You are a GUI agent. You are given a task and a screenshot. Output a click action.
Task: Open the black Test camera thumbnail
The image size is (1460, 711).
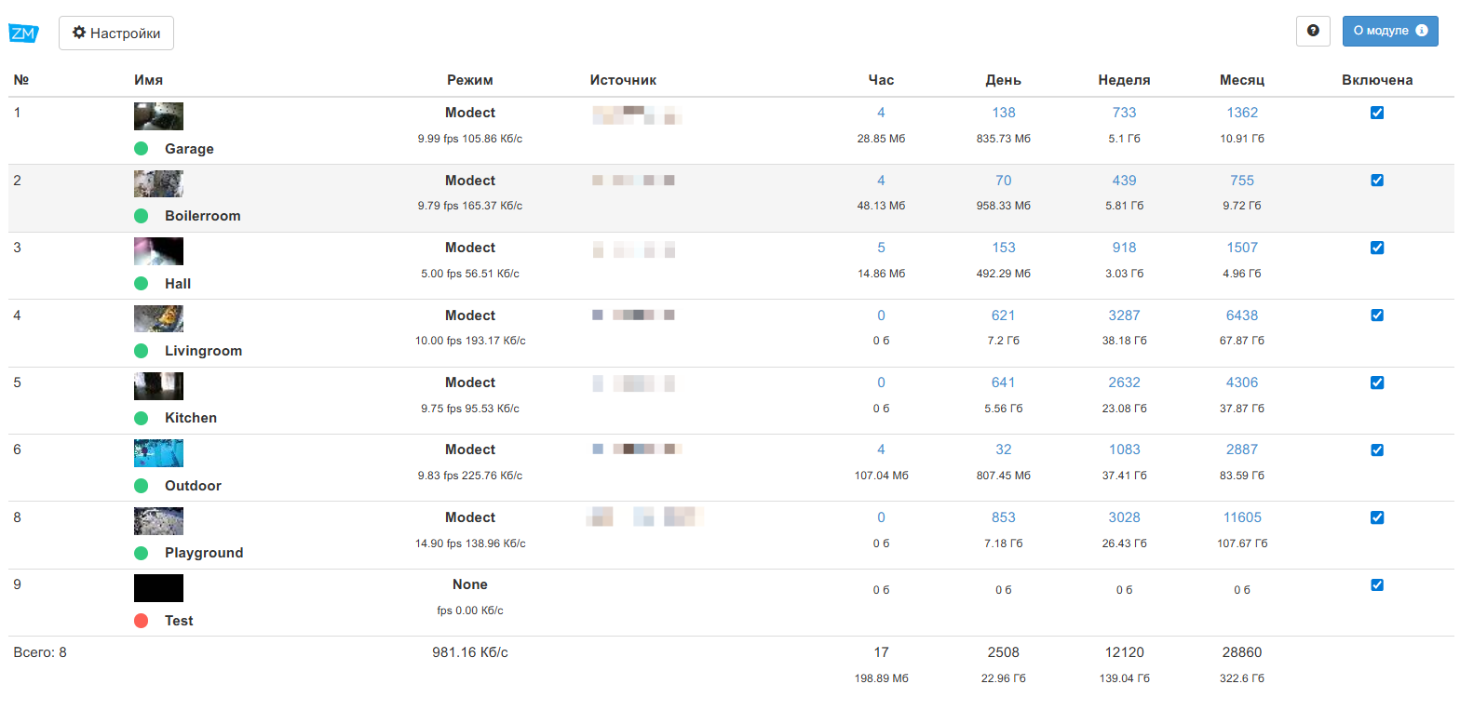click(x=158, y=588)
